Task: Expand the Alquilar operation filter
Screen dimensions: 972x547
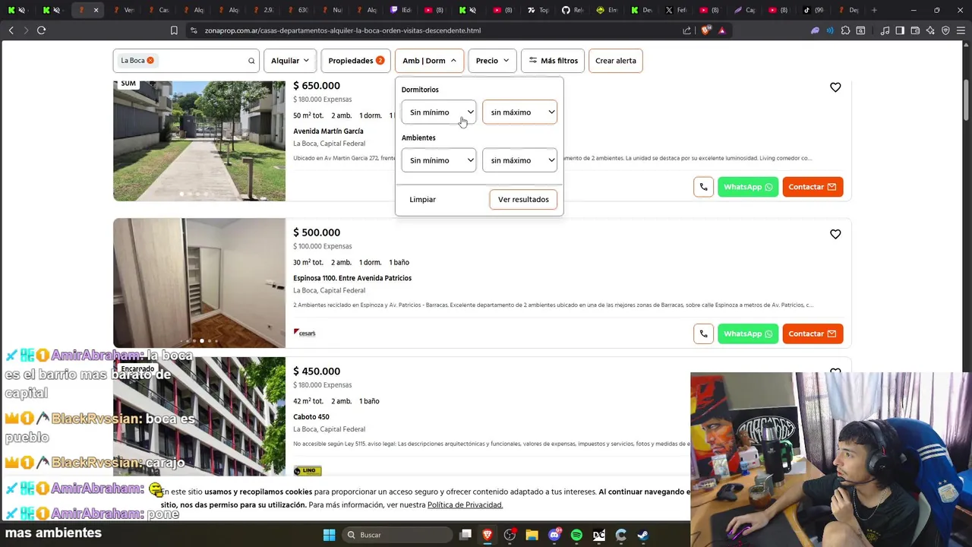Action: coord(289,61)
